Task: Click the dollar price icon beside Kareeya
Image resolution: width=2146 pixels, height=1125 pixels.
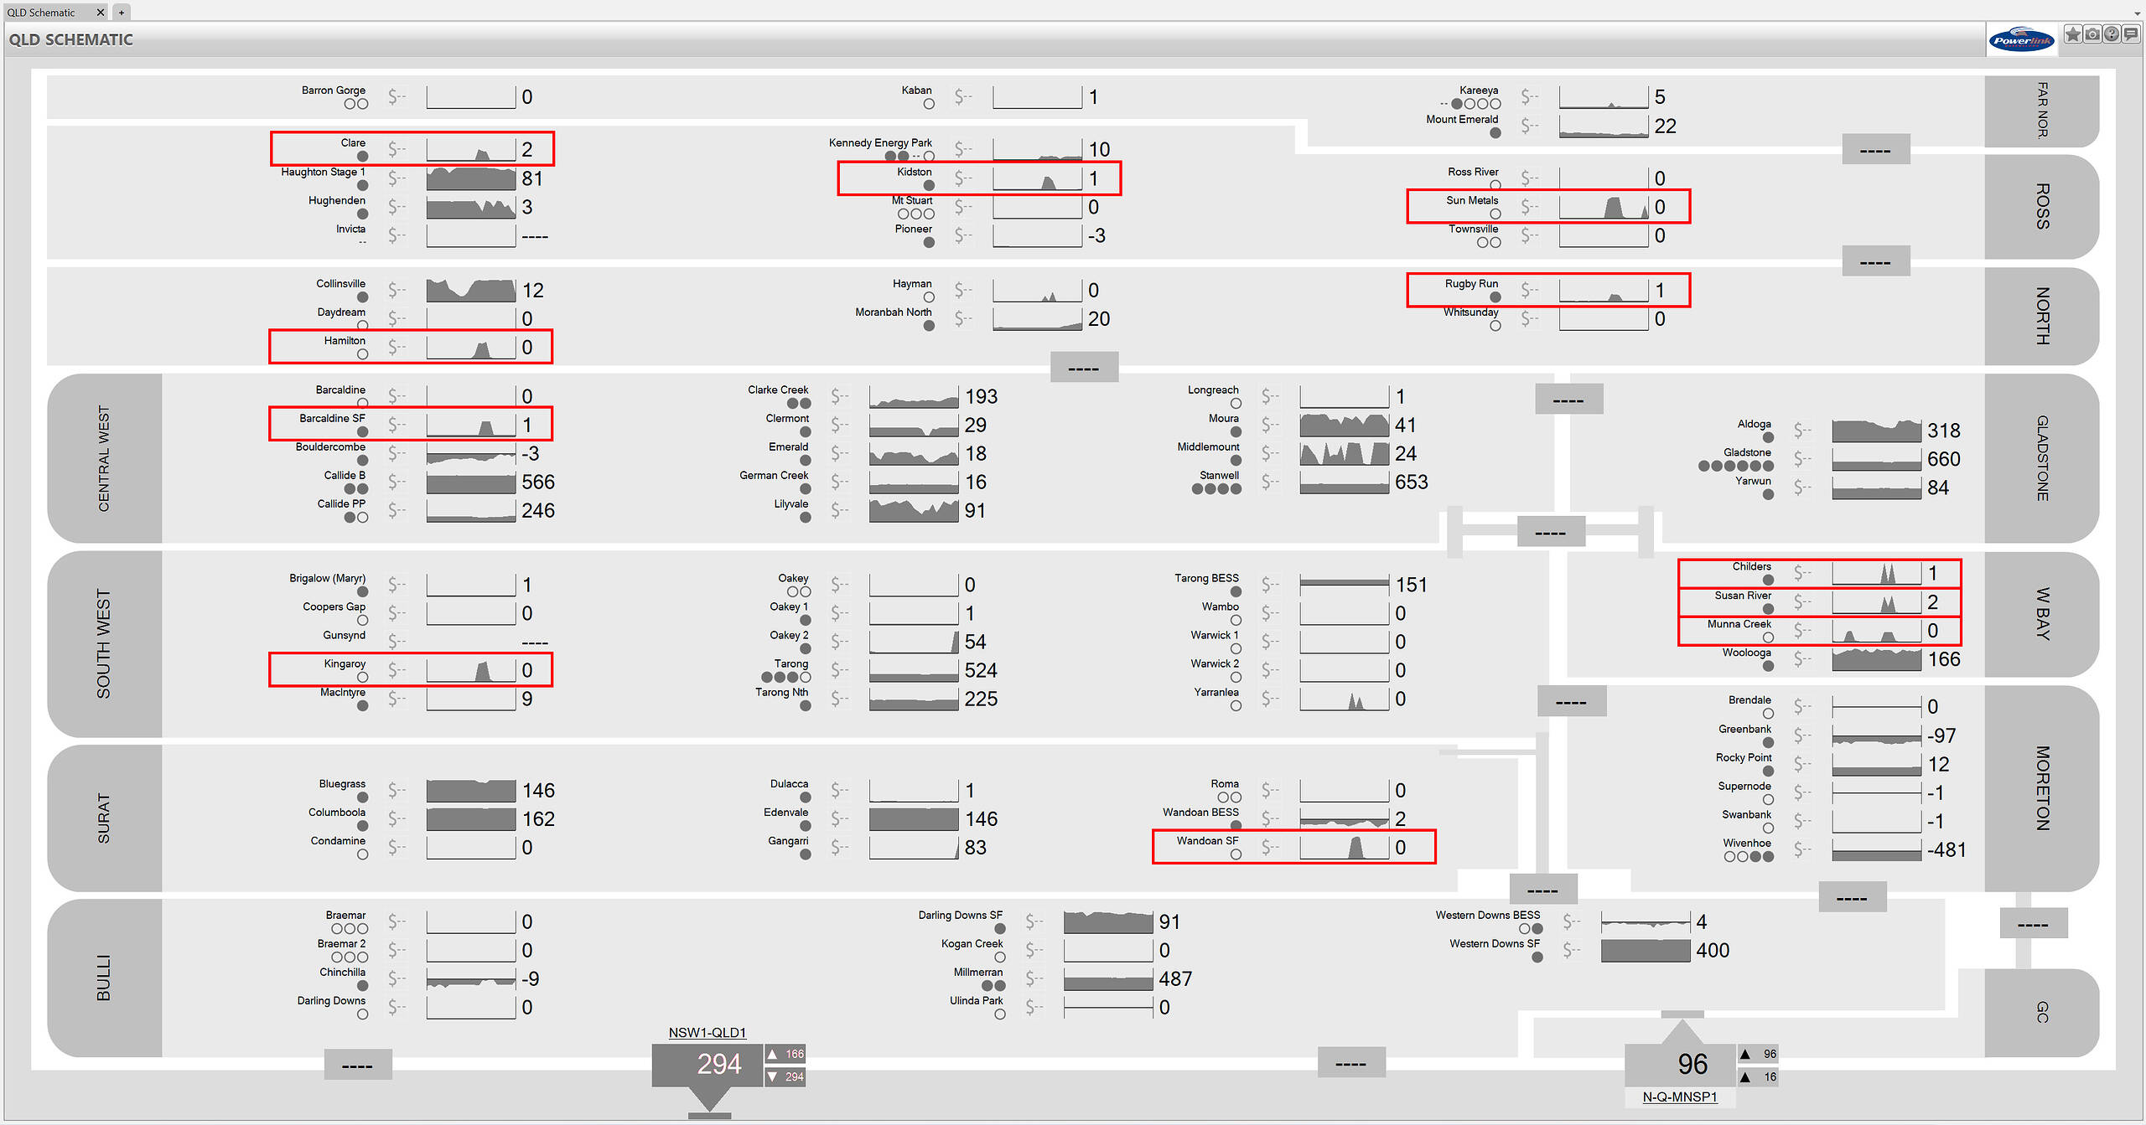Action: pyautogui.click(x=1530, y=97)
